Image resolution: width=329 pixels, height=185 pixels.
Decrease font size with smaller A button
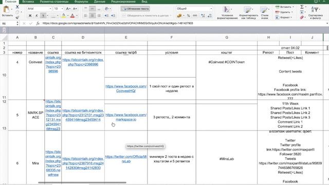[75, 9]
